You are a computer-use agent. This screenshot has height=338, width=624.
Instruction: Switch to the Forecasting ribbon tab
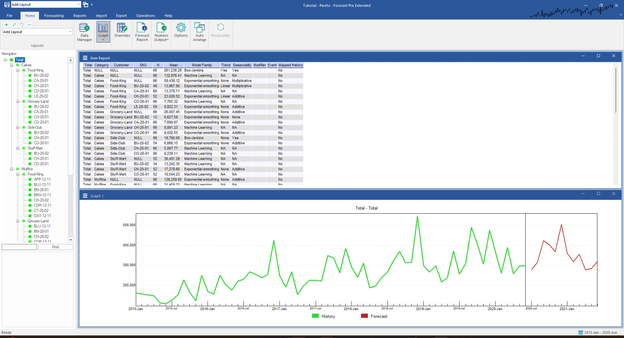[53, 16]
